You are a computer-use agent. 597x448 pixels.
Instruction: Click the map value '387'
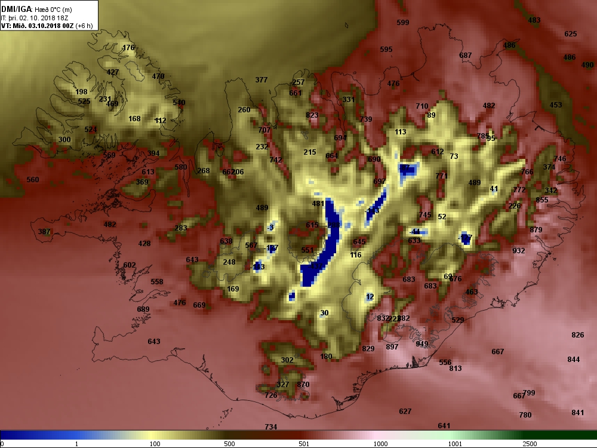pyautogui.click(x=44, y=232)
